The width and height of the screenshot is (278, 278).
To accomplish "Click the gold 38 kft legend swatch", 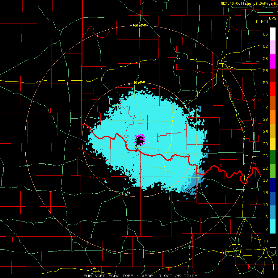I will click(273, 130).
